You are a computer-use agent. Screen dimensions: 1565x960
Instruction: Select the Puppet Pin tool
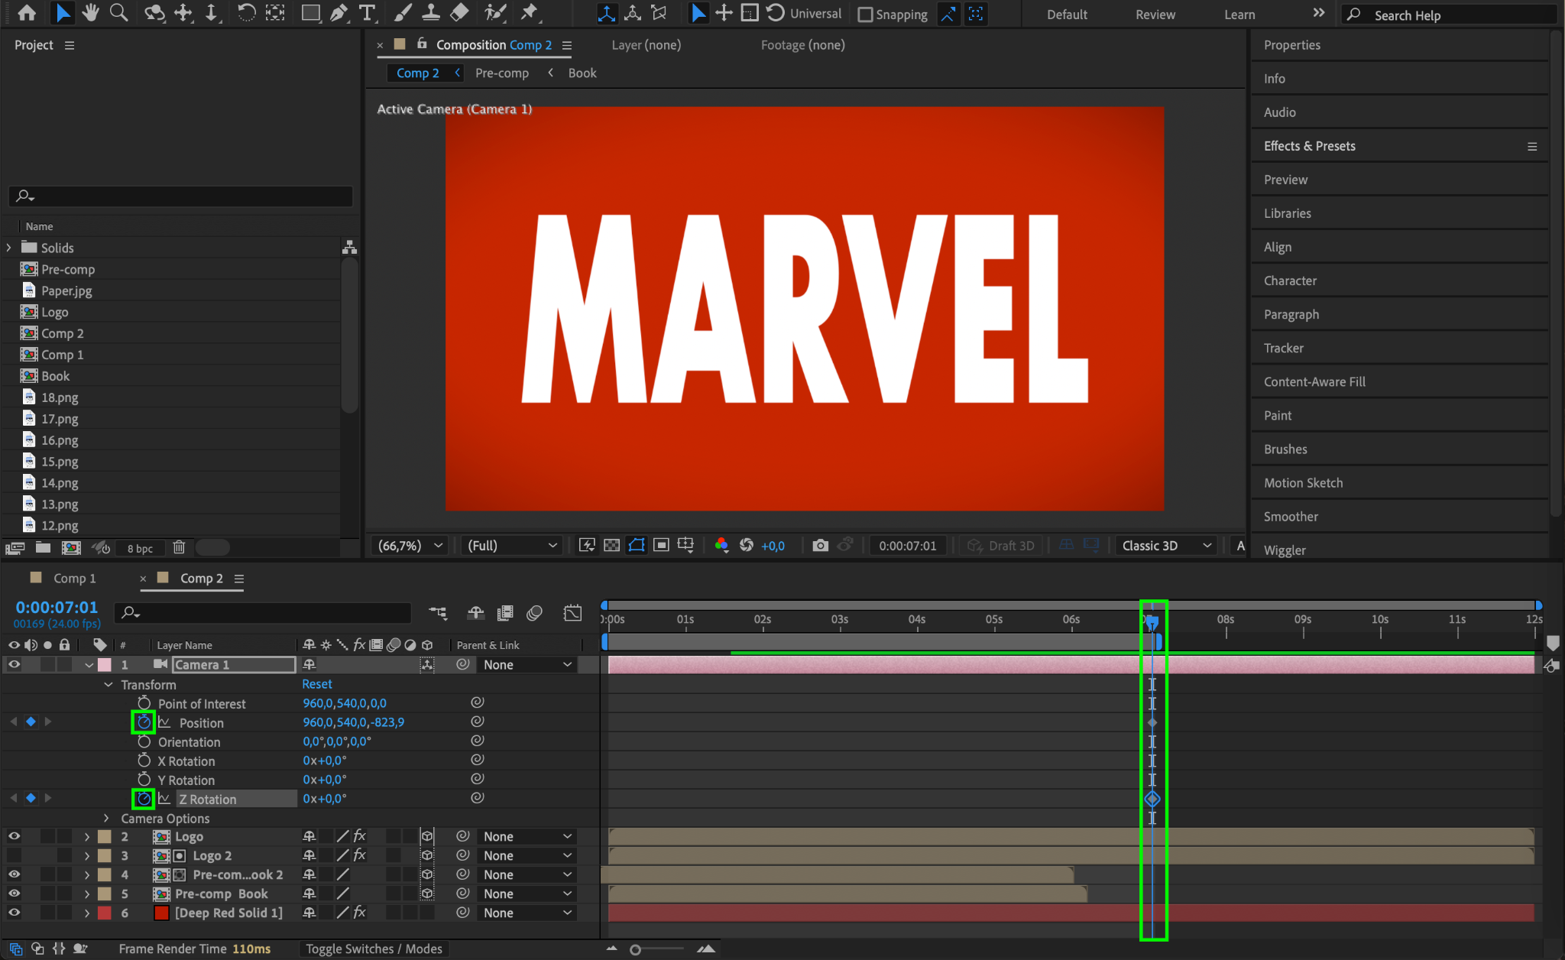click(529, 13)
